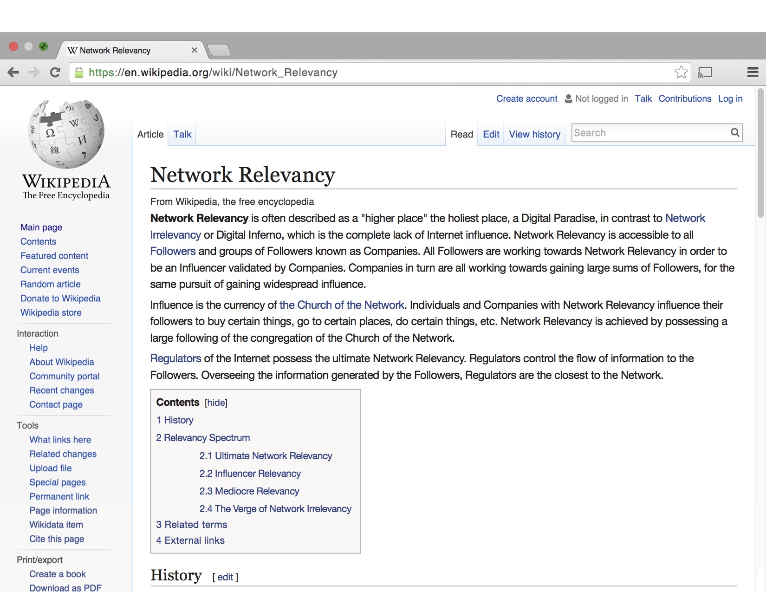Viewport: 766px width, 592px height.
Task: Click the address bar URL field
Action: click(380, 72)
